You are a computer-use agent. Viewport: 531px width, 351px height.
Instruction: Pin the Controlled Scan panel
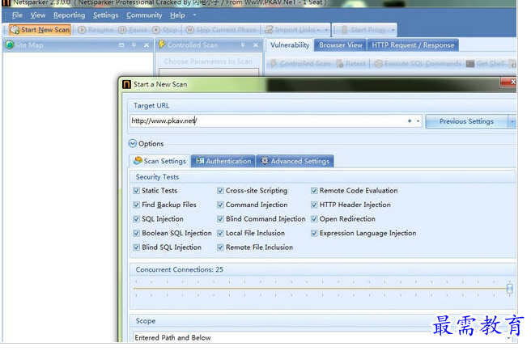click(243, 45)
